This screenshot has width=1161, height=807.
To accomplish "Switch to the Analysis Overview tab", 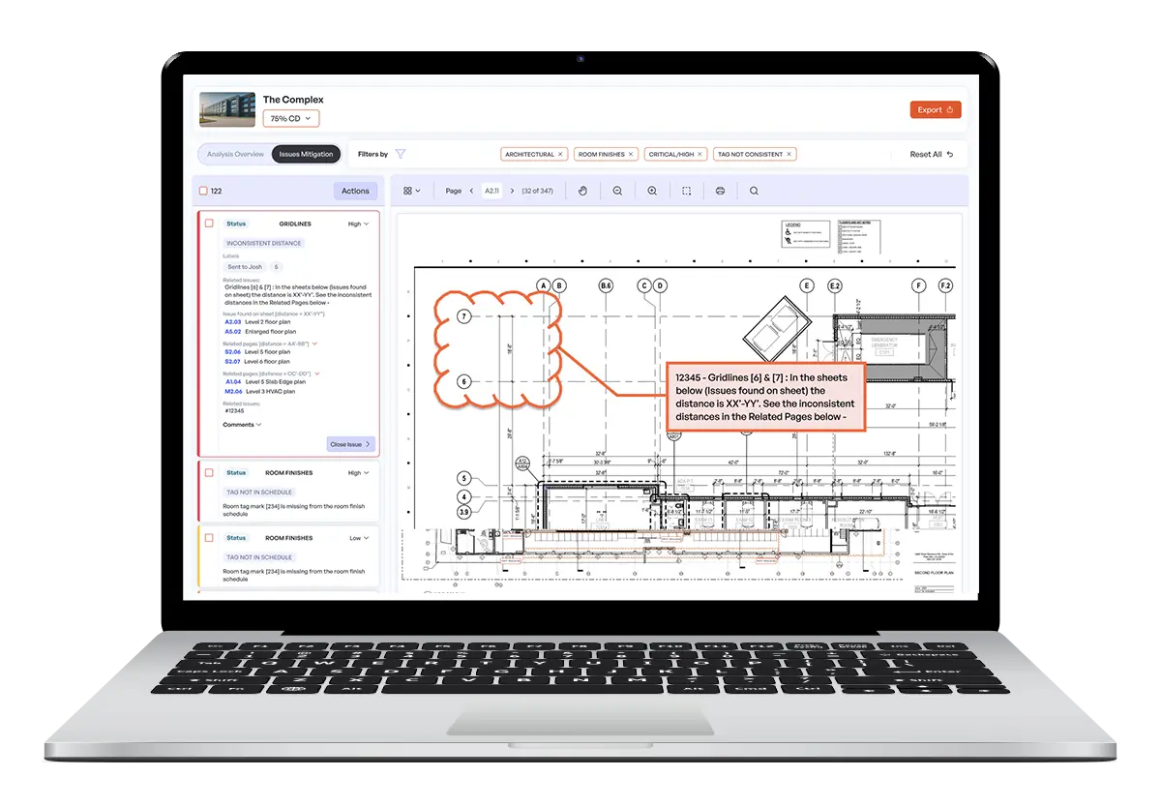I will click(235, 154).
